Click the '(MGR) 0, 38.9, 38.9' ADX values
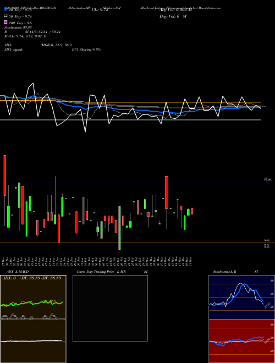Image resolution: width=275 pixels, height=363 pixels. click(x=56, y=45)
